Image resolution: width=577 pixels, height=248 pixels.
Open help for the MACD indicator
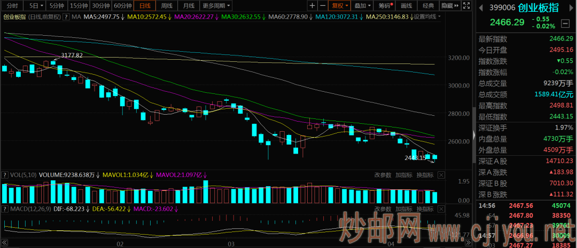click(4, 209)
